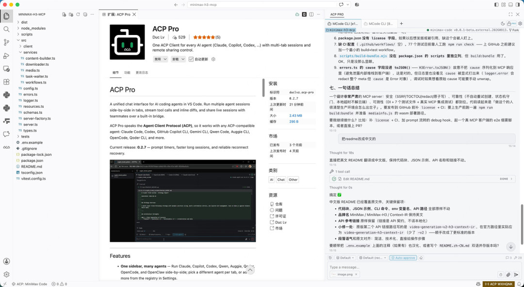524x287 pixels.
Task: Jump to bottom of chat conversation
Action: pyautogui.click(x=510, y=247)
